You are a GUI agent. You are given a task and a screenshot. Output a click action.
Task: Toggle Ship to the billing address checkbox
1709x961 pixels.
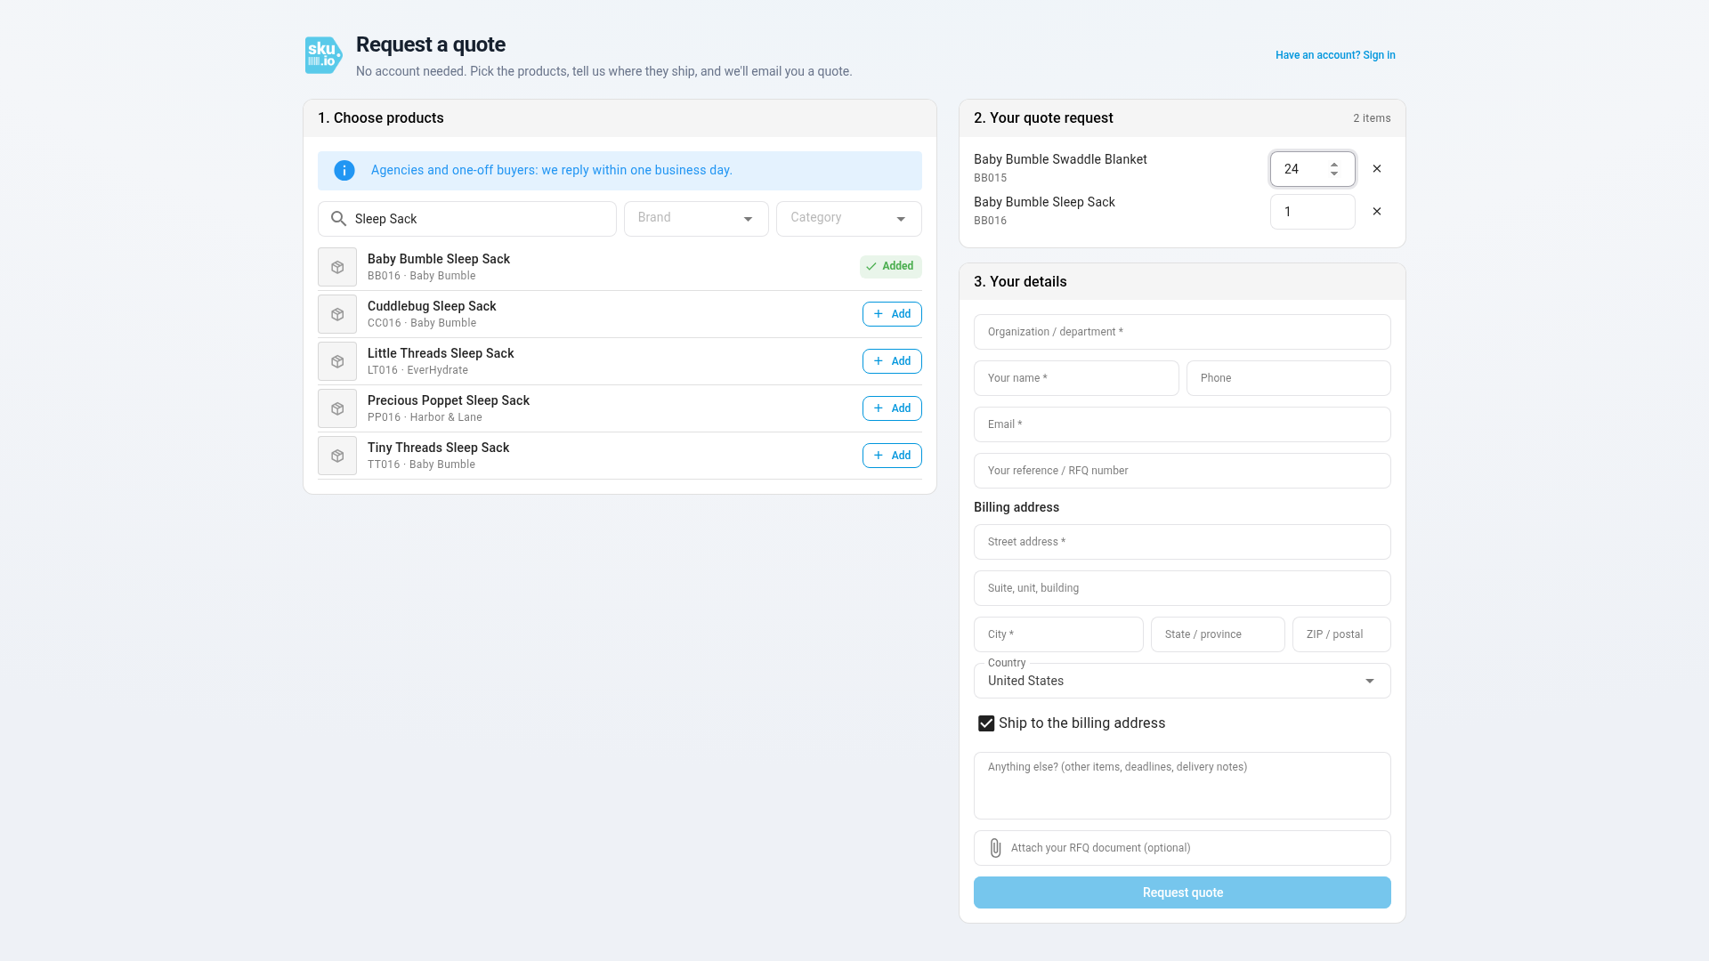[x=986, y=723]
